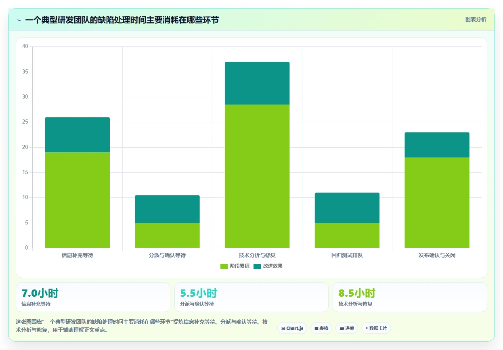Click the y-axis value 40

tap(25, 46)
